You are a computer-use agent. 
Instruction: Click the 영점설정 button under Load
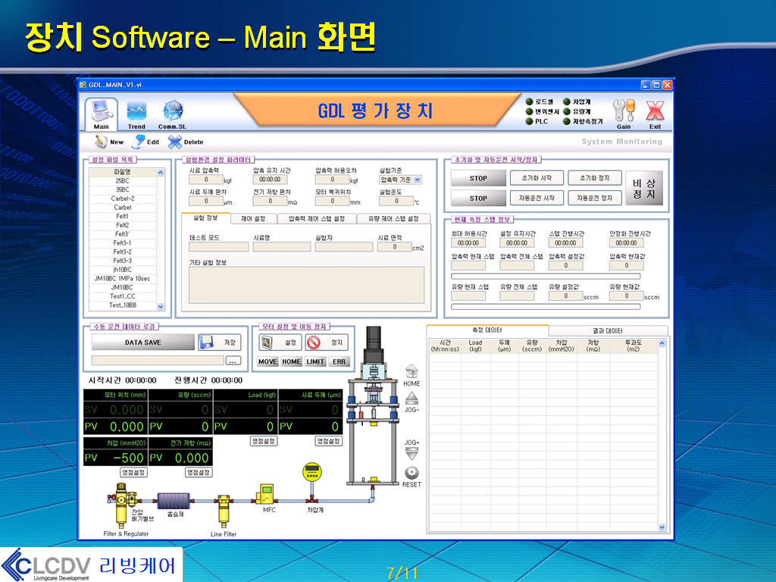pyautogui.click(x=264, y=441)
